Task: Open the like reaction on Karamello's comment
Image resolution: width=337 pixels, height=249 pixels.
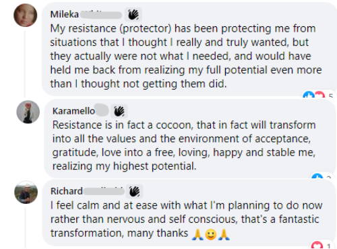Action: click(x=317, y=176)
